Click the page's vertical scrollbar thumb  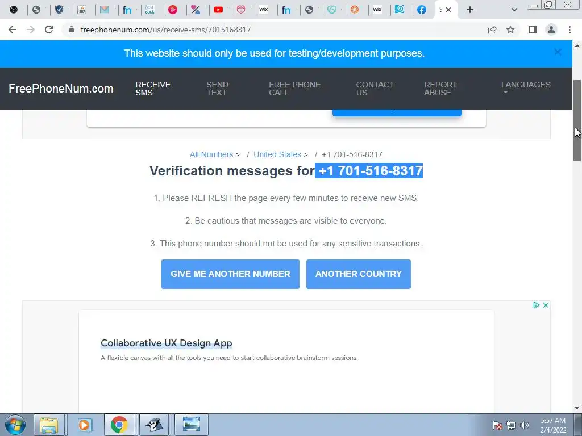[x=577, y=120]
